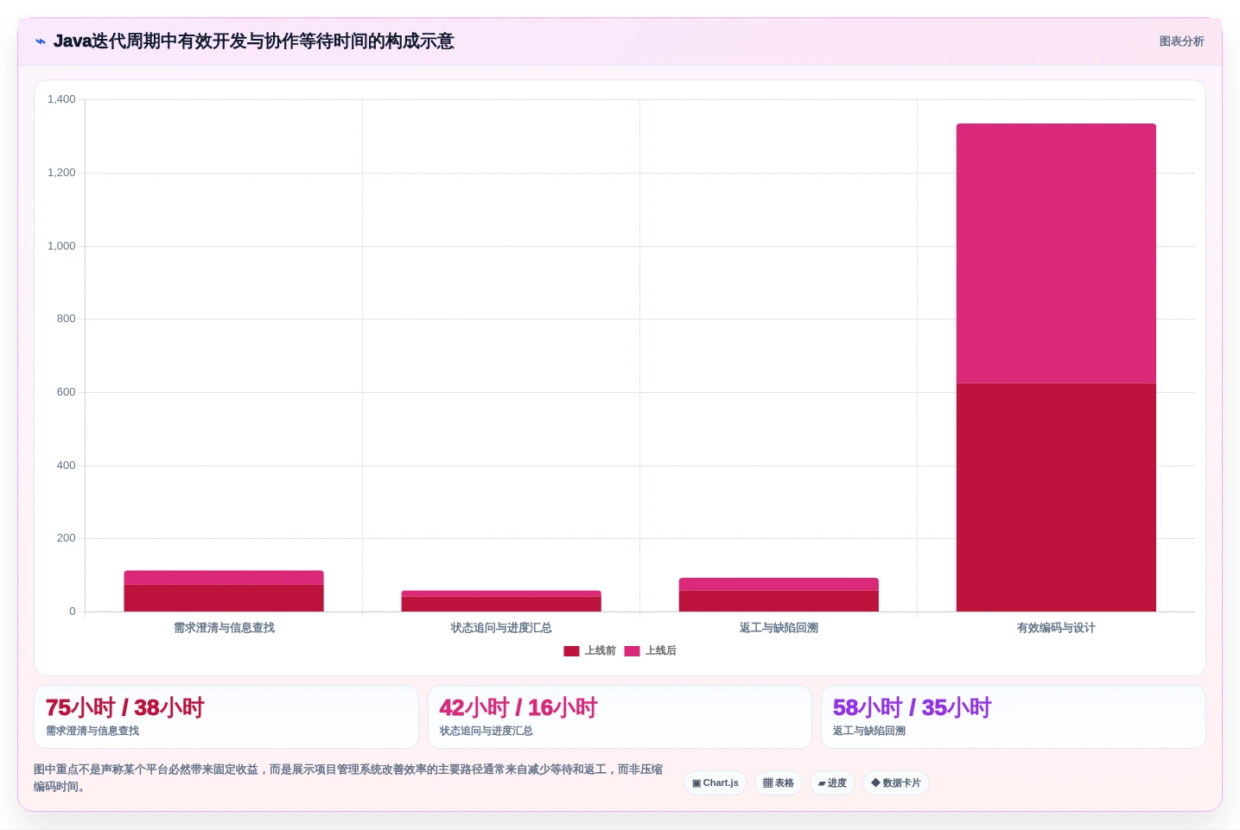Select the 表格 tag chip

[x=779, y=783]
